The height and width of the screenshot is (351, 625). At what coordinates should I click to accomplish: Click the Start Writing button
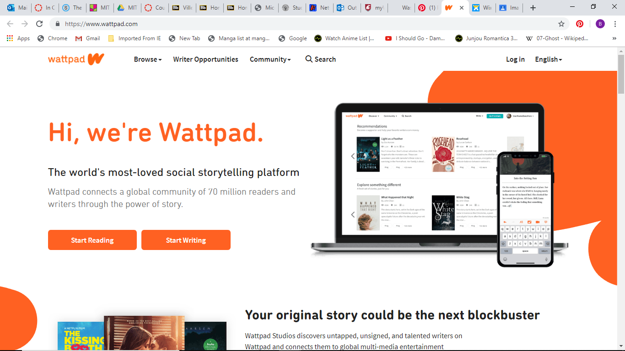pos(186,240)
